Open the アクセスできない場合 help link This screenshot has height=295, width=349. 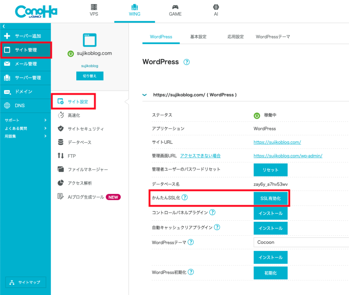[x=200, y=156]
